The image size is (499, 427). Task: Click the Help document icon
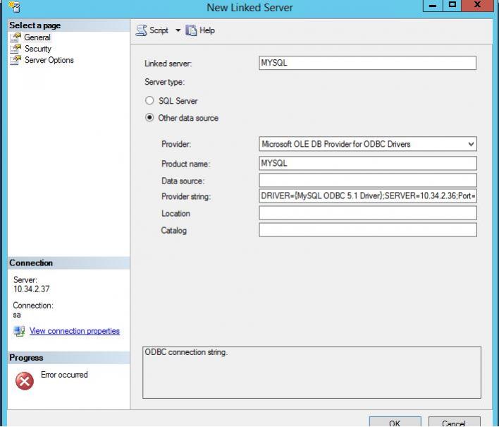click(x=191, y=30)
